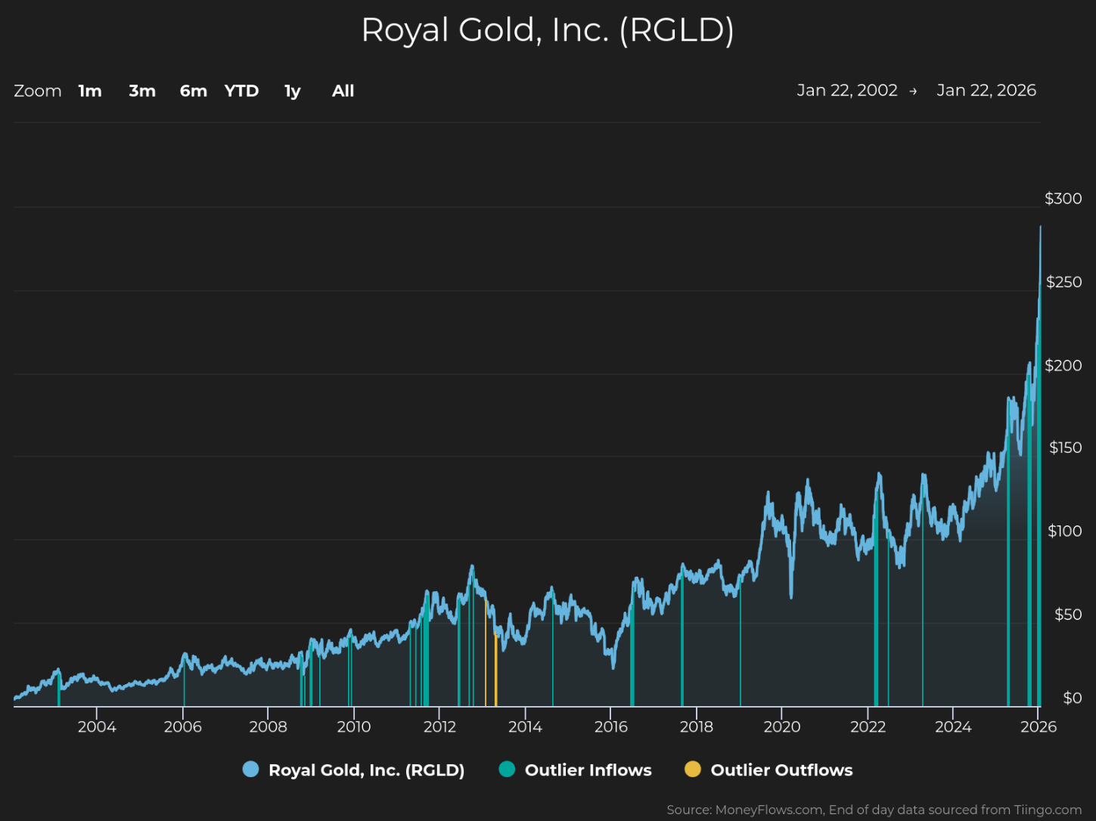Toggle Outlier Outflows legend series

click(768, 770)
